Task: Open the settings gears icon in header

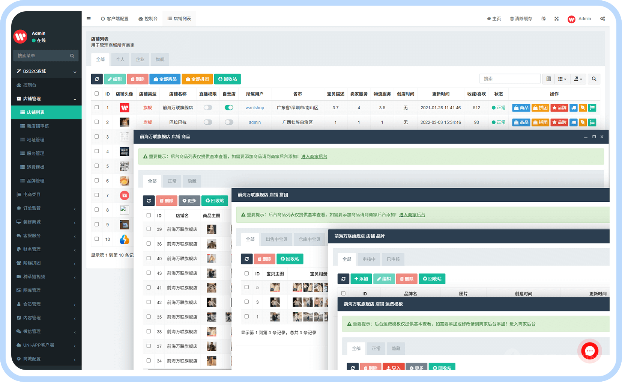Action: click(x=602, y=19)
